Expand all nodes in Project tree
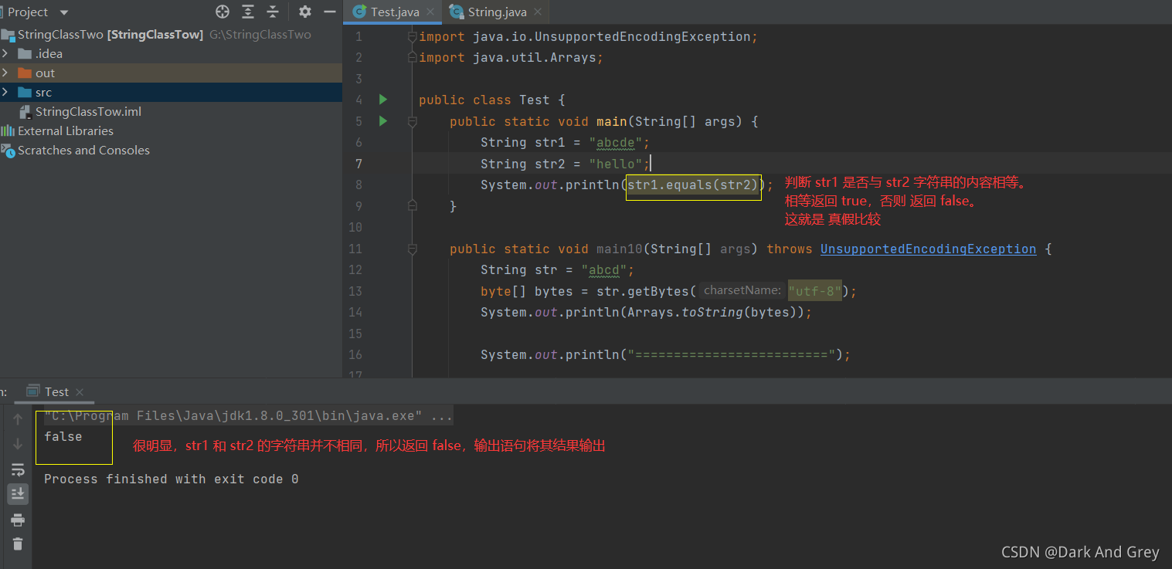 (x=248, y=12)
